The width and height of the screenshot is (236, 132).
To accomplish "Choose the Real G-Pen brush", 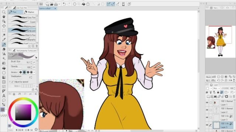I will tap(22, 35).
